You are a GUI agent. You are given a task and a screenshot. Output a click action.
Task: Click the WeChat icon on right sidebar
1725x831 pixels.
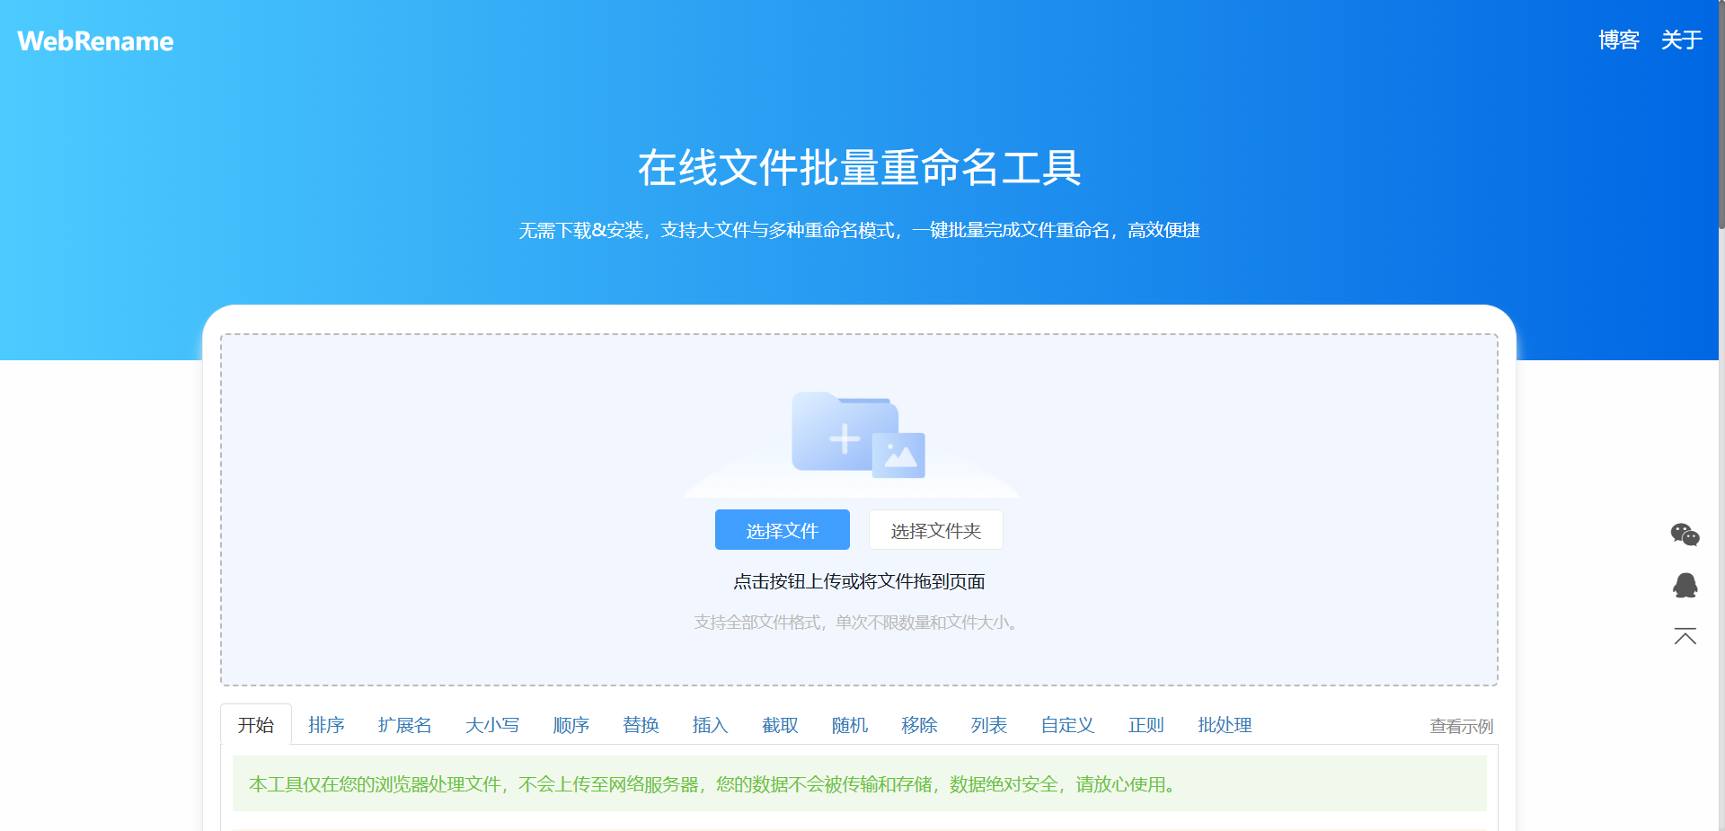[x=1685, y=535]
